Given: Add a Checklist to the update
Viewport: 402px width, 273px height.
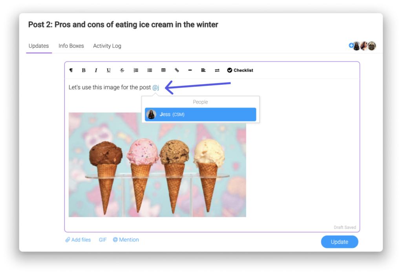Looking at the screenshot, I should (240, 70).
